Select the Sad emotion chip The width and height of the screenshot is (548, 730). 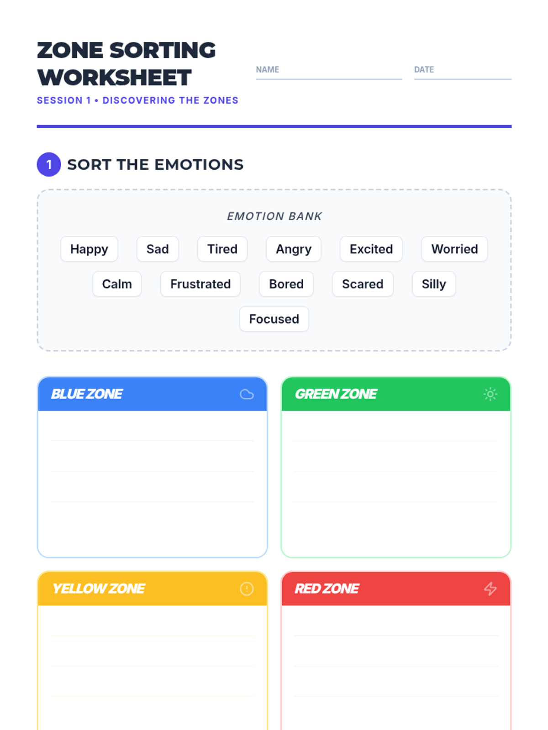point(158,249)
